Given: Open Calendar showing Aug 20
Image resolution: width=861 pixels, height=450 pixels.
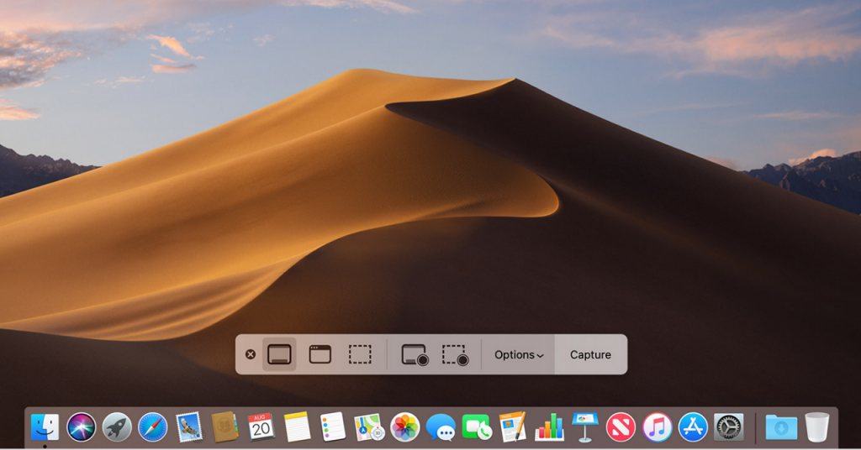Looking at the screenshot, I should 261,426.
